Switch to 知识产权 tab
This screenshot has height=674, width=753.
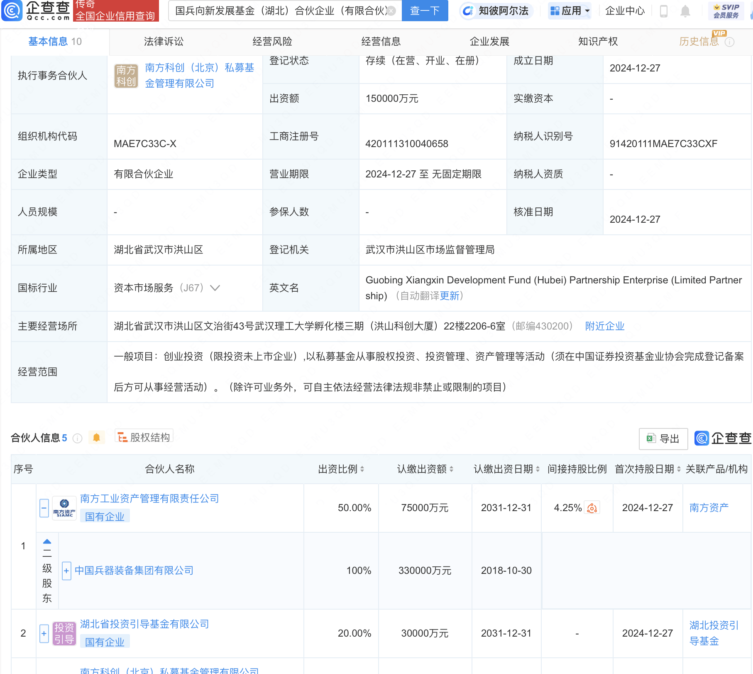(598, 42)
